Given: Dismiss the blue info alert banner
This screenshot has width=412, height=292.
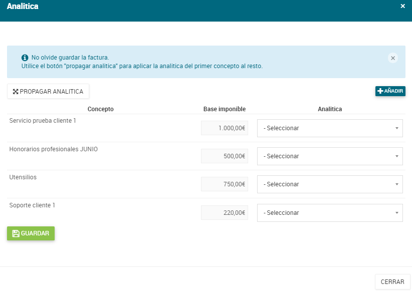Looking at the screenshot, I should pyautogui.click(x=393, y=58).
